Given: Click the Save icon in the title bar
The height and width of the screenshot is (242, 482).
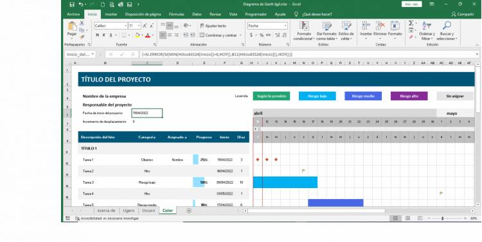Looking at the screenshot, I should point(72,4).
